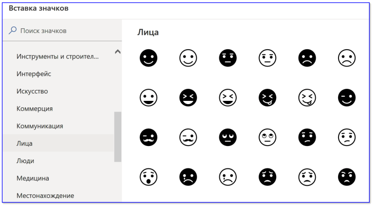Click the category list scrollbar thumb
This screenshot has height=205, width=372.
118,137
